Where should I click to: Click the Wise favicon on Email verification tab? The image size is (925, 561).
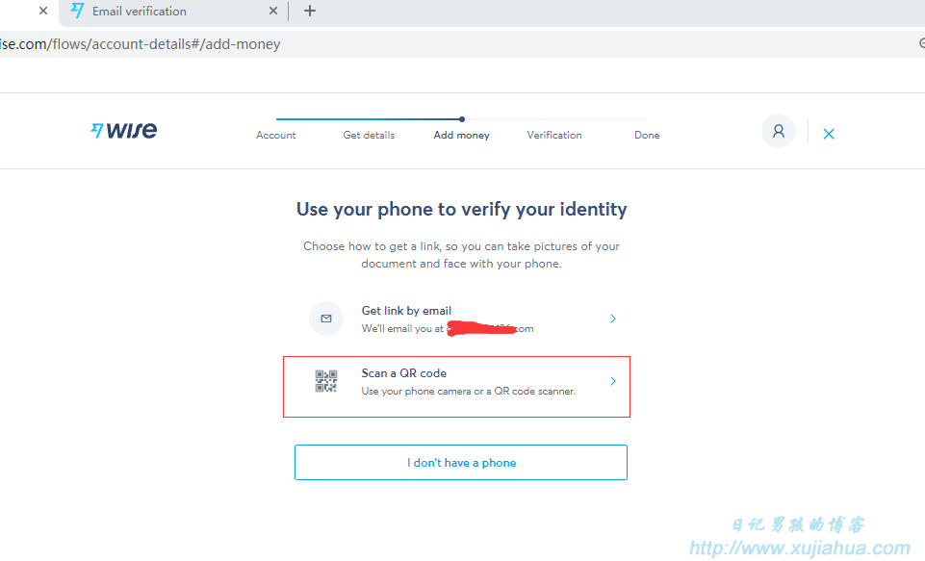77,11
